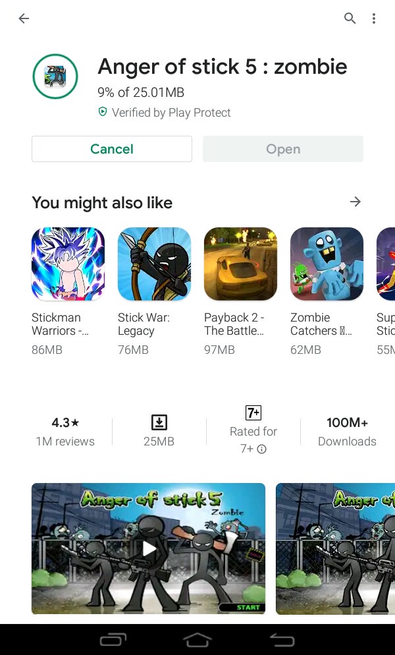The height and width of the screenshot is (655, 395).
Task: Open the Stickman Warriors app icon
Action: [68, 264]
